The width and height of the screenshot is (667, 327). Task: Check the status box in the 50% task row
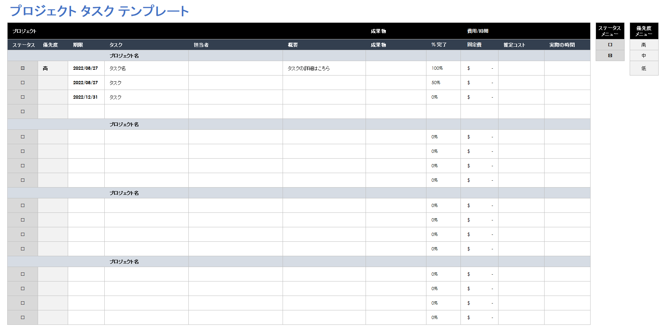23,83
